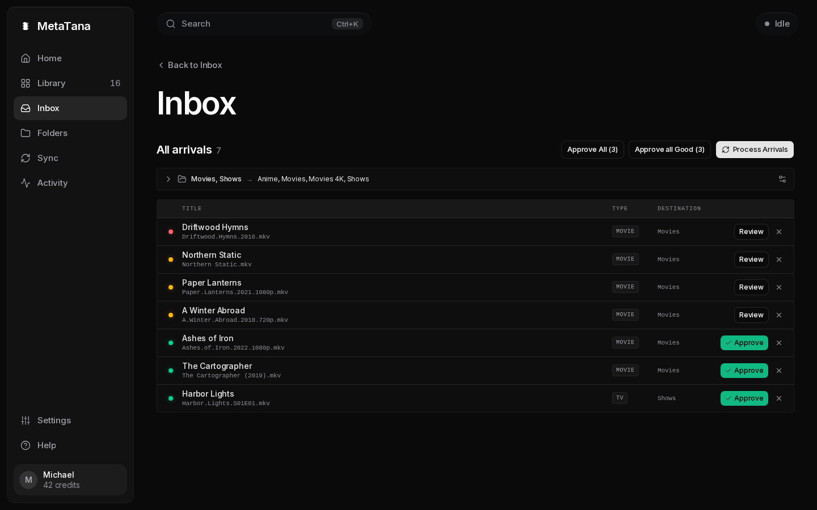Click the red status dot for Driftwood Hymns
The width and height of the screenshot is (817, 510).
(x=171, y=232)
